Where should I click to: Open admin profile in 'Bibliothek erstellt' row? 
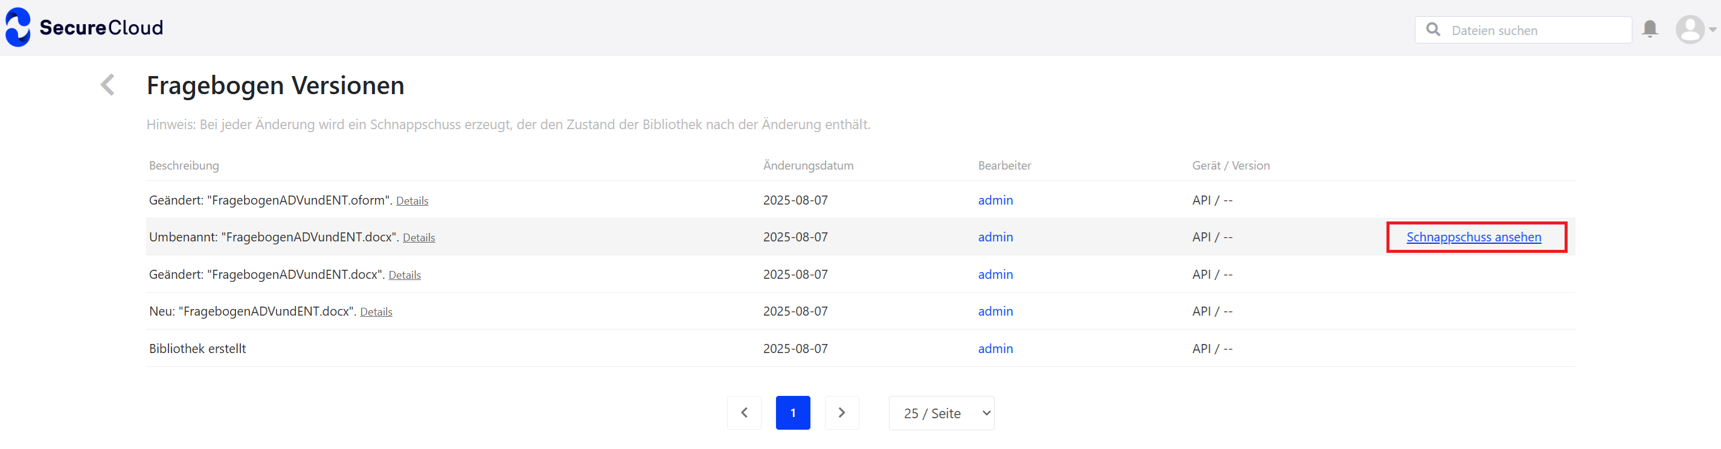coord(995,349)
